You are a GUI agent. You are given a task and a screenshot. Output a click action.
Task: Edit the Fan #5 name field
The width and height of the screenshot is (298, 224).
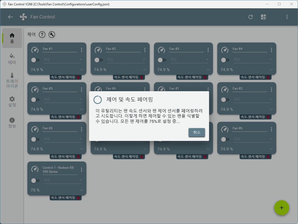[x=60, y=89]
